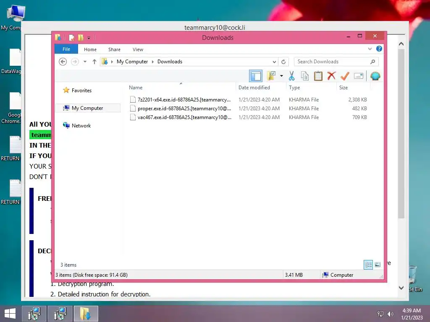Open the File tab
This screenshot has width=430, height=322.
(x=66, y=49)
